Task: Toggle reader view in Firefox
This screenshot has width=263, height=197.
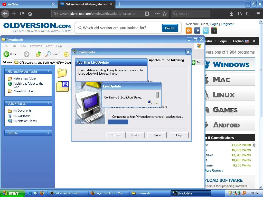Action: [147, 14]
